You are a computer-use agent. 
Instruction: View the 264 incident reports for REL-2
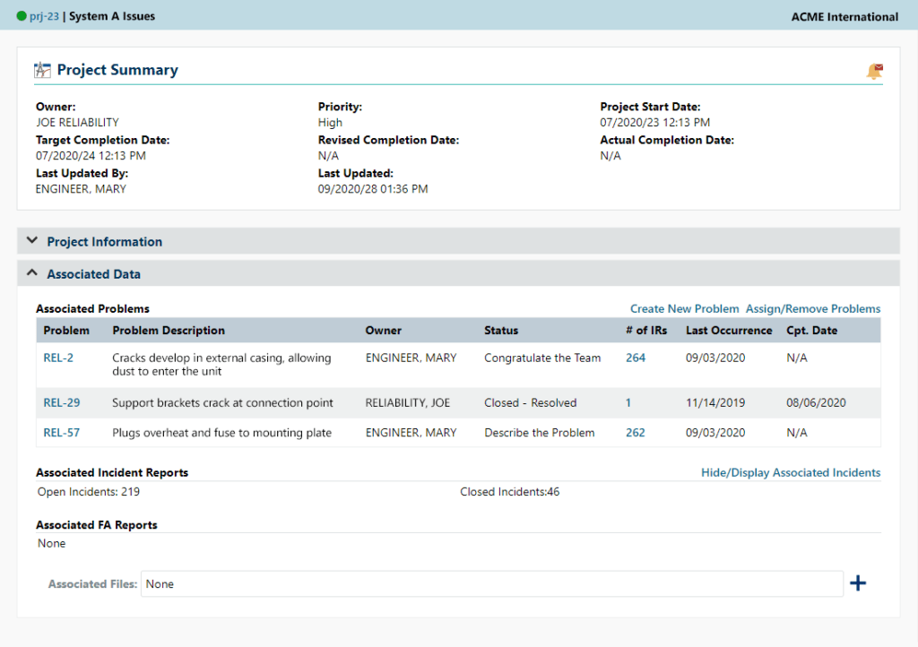click(x=637, y=358)
